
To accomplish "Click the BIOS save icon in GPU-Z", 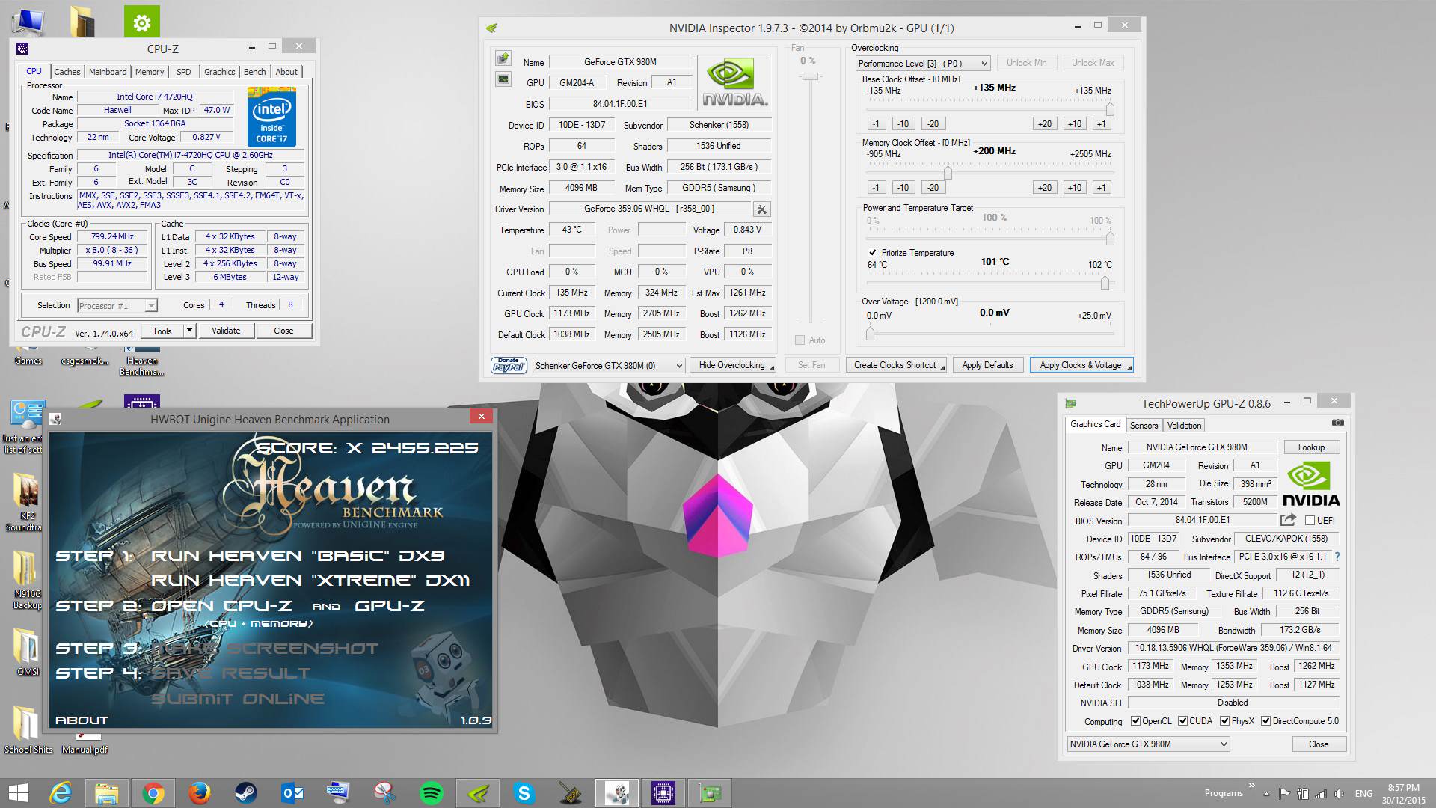I will tap(1288, 520).
